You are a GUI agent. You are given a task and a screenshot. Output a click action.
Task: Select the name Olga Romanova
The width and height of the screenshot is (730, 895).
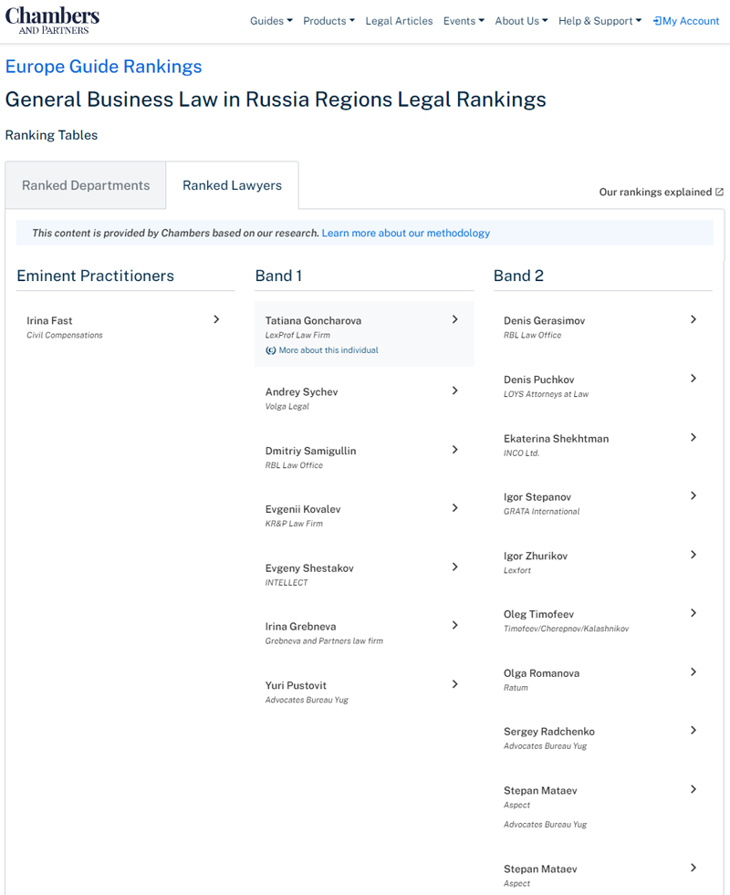tap(541, 673)
